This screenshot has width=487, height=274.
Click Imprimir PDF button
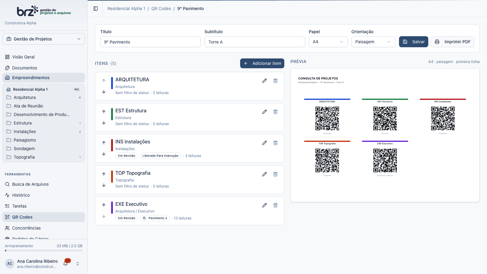click(453, 42)
